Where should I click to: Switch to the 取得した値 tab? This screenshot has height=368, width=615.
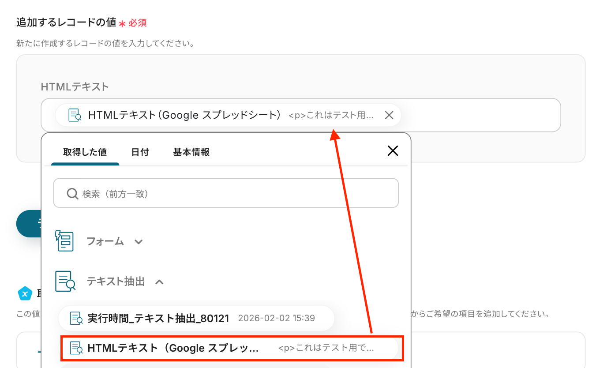click(85, 152)
